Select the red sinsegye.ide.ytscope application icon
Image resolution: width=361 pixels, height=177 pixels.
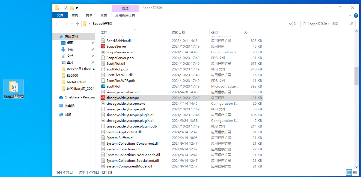(x=103, y=98)
